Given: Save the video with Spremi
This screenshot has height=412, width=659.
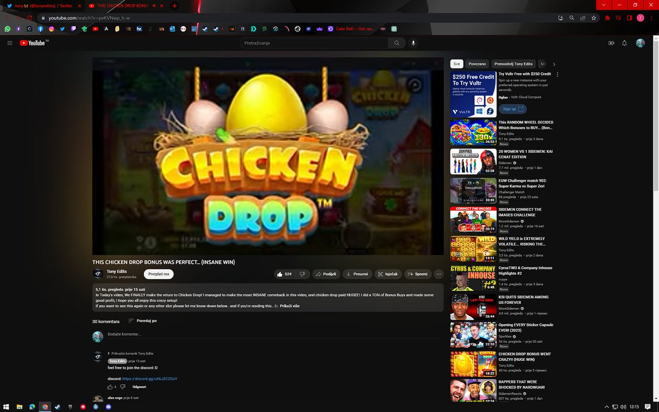Looking at the screenshot, I should [x=418, y=274].
